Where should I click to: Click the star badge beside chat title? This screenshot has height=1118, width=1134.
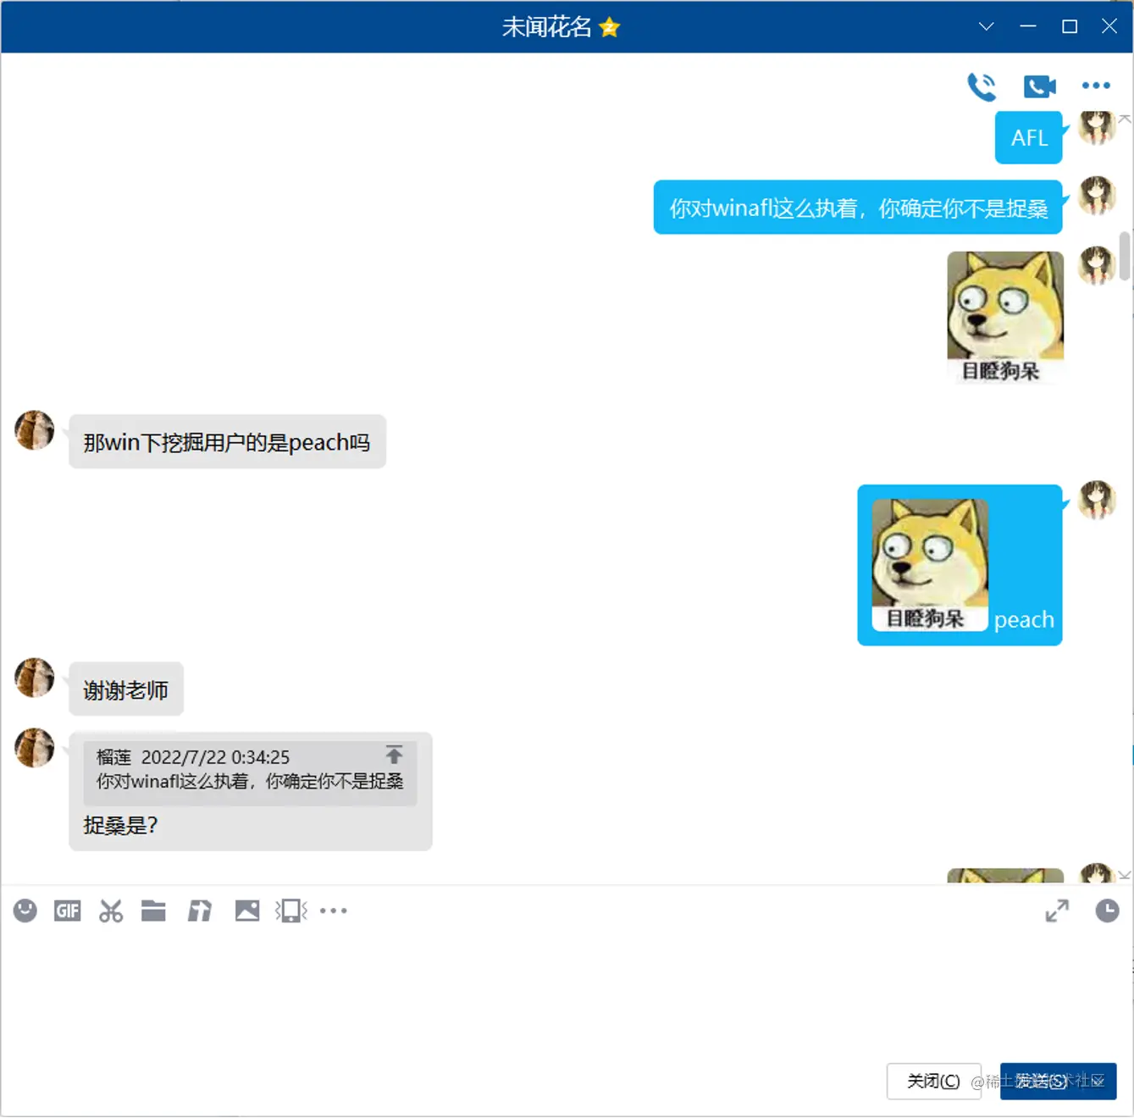[x=609, y=27]
